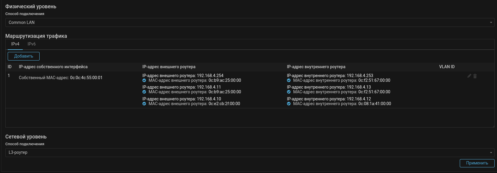Open the Common LAN connection method dropdown

pyautogui.click(x=250, y=22)
